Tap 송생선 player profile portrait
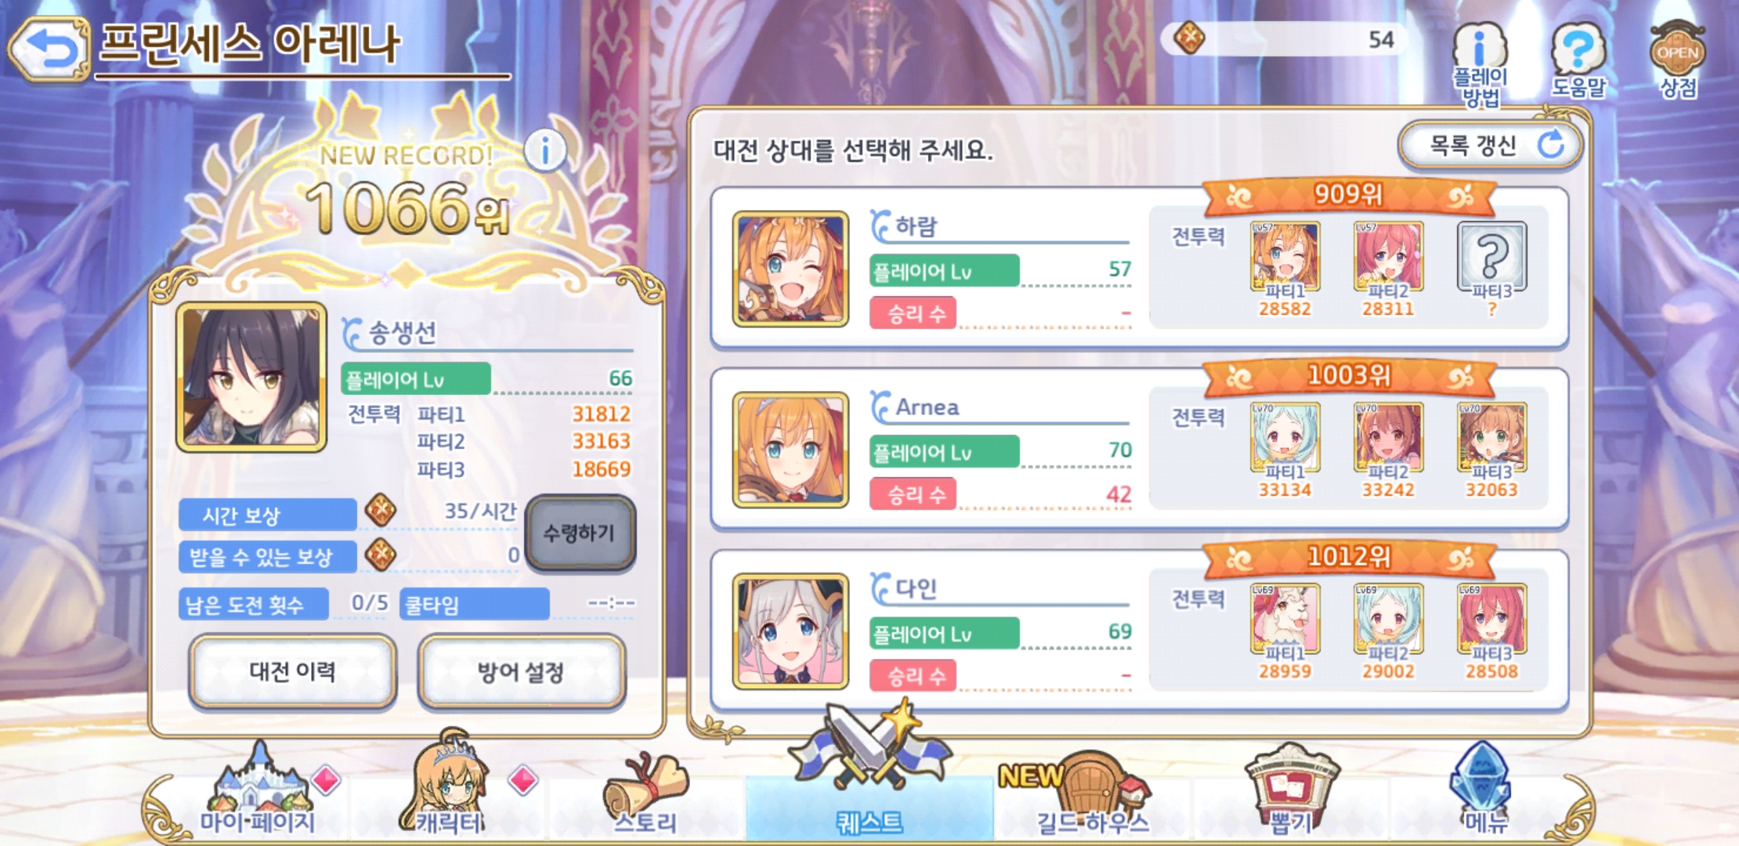 pos(251,378)
